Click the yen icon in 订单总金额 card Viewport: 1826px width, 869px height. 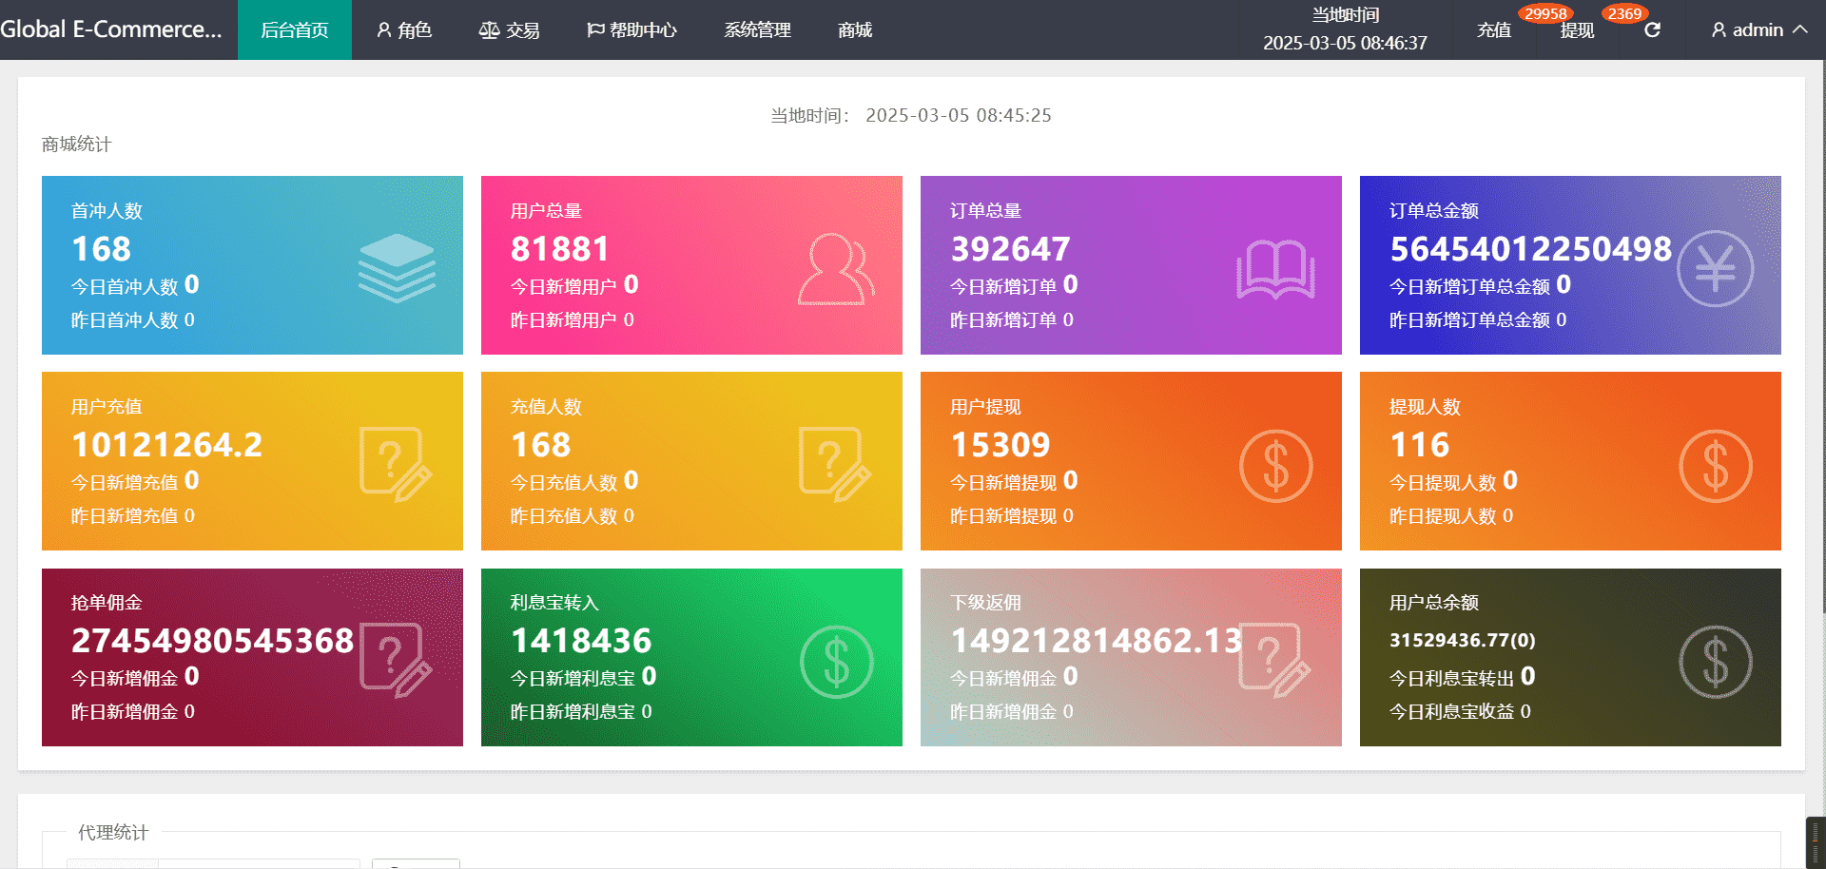(1715, 269)
